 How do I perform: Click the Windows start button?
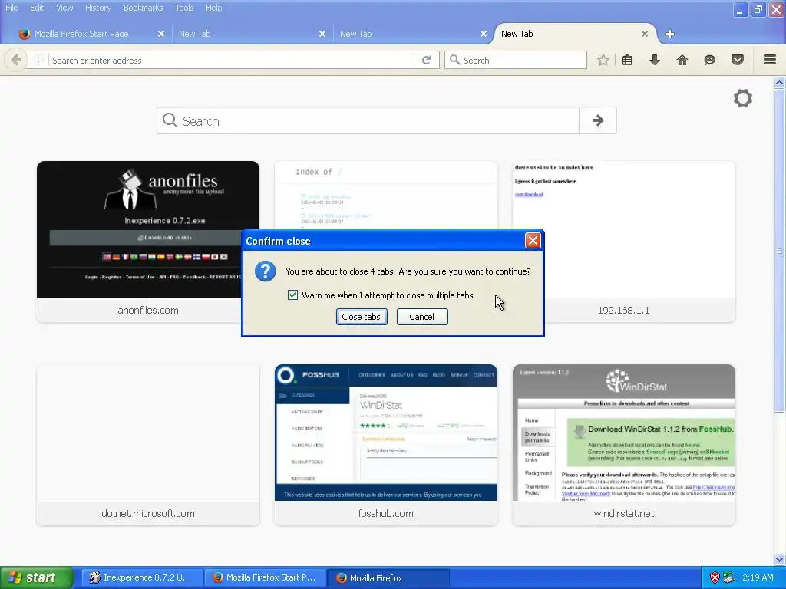click(36, 577)
